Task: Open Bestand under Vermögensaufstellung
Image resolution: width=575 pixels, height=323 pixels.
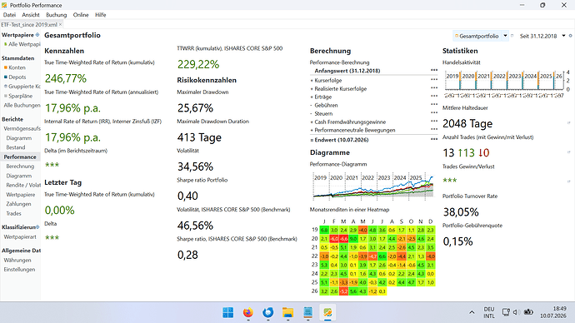Action: coord(15,147)
